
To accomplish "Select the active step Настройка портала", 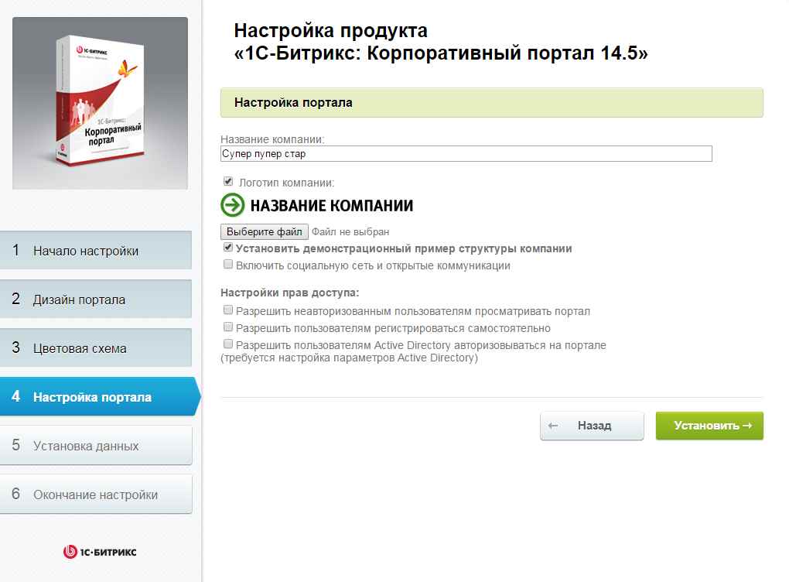I will coord(100,397).
